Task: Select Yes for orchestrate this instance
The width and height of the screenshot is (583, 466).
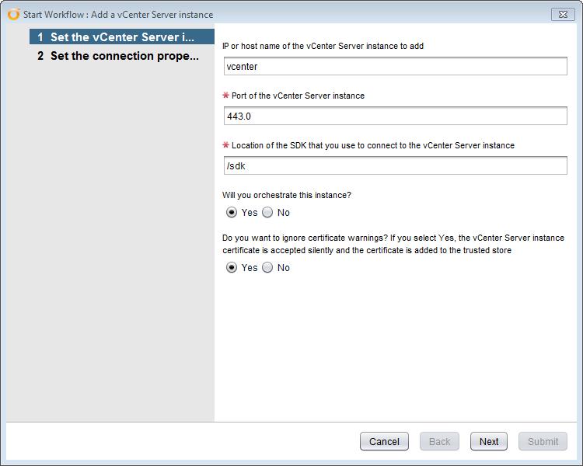Action: [232, 213]
